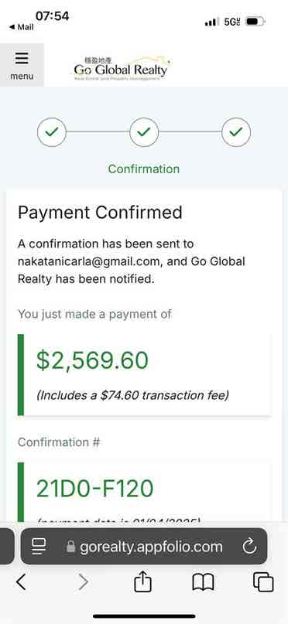
Task: Tap the Safari reload icon
Action: [249, 547]
